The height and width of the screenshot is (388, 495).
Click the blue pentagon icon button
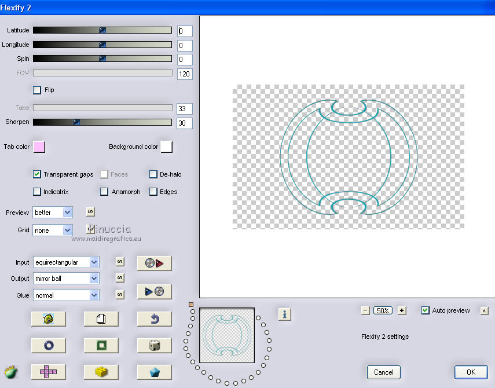(155, 372)
